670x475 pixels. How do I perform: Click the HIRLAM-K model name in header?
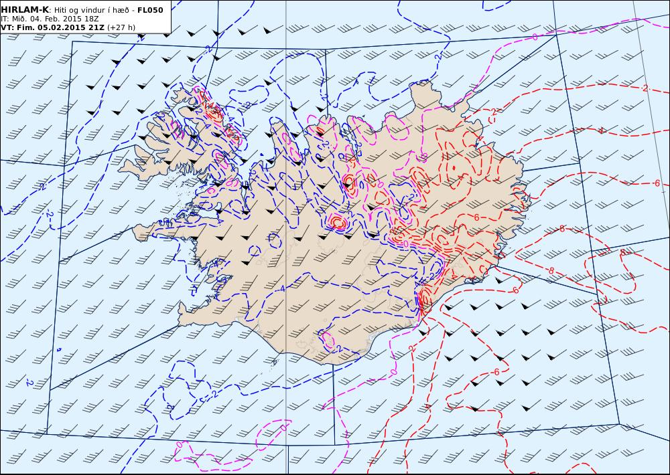(25, 10)
